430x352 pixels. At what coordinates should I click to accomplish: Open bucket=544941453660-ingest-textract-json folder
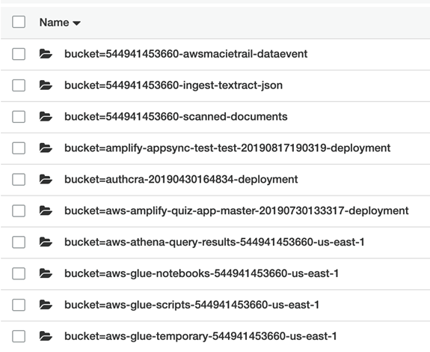click(173, 85)
